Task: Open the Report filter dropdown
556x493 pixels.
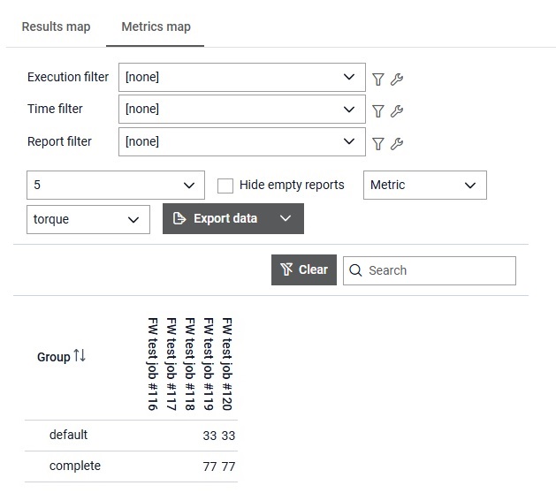Action: coord(241,141)
